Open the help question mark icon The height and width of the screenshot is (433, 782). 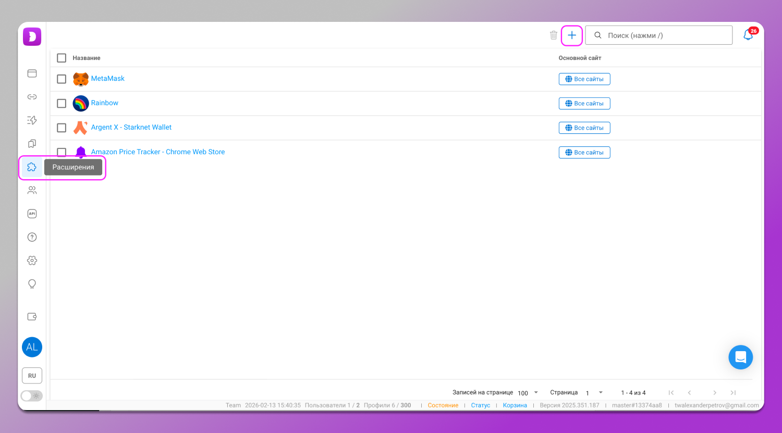coord(32,237)
